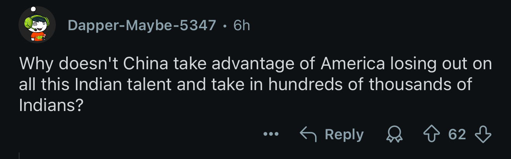511x159 pixels.
Task: Downvote the comment using the down arrow
Action: tap(483, 135)
